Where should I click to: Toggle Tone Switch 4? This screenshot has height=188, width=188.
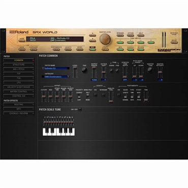(151, 42)
